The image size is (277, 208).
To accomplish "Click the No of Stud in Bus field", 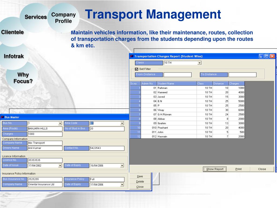I will [x=107, y=129].
